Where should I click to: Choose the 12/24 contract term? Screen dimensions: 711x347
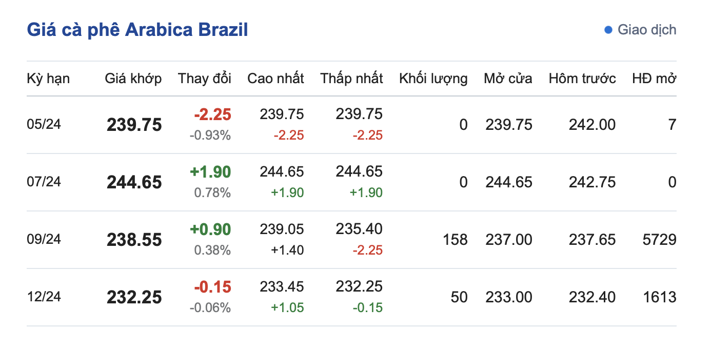[44, 297]
